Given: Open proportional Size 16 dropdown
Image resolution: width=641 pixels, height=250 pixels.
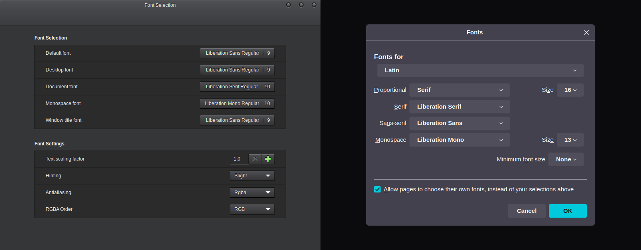Looking at the screenshot, I should (570, 90).
